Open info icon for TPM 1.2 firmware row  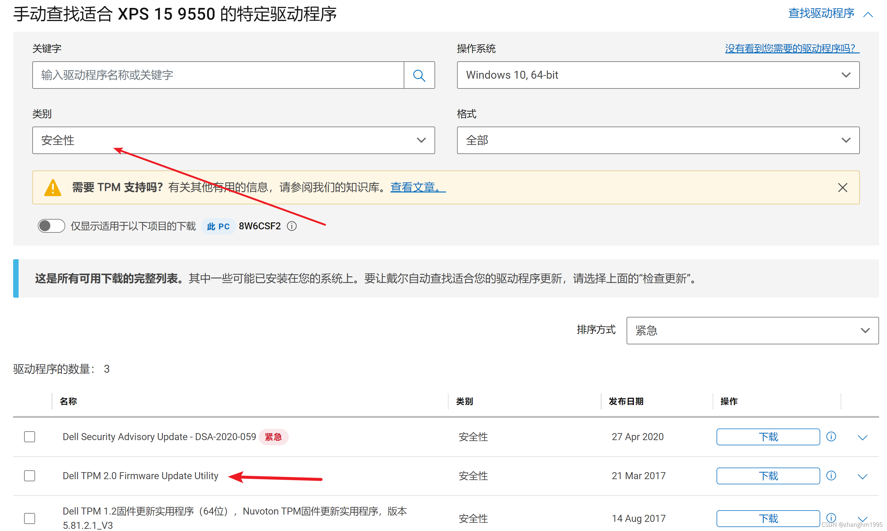click(831, 517)
